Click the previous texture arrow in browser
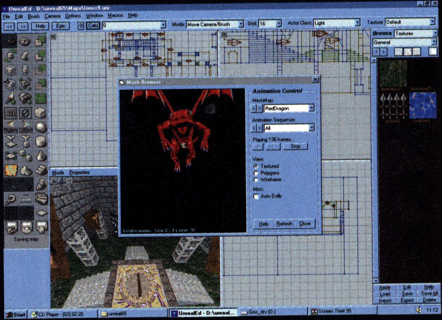442x320 pixels. [x=376, y=52]
